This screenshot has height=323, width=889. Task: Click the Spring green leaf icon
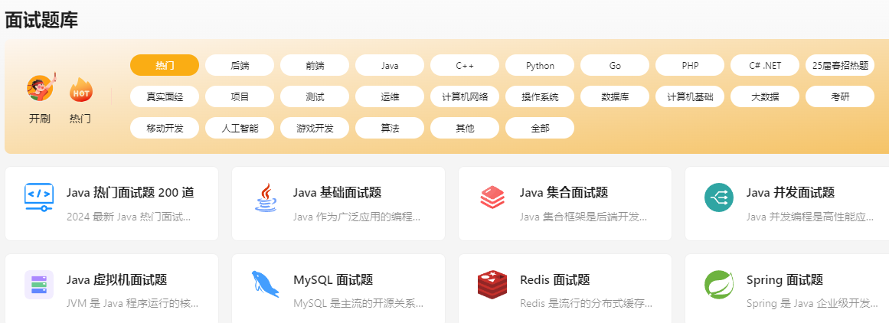click(719, 285)
